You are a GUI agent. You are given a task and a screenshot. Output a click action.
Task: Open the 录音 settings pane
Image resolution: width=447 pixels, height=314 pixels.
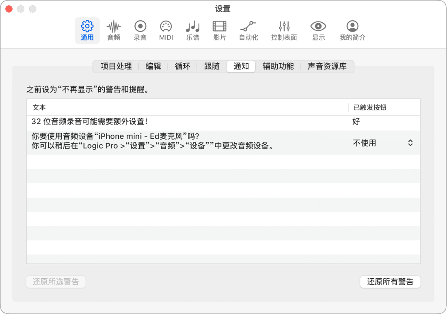140,30
